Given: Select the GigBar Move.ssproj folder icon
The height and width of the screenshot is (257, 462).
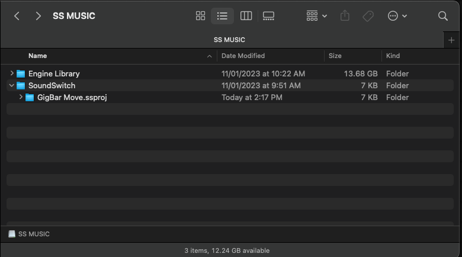Looking at the screenshot, I should [x=30, y=97].
